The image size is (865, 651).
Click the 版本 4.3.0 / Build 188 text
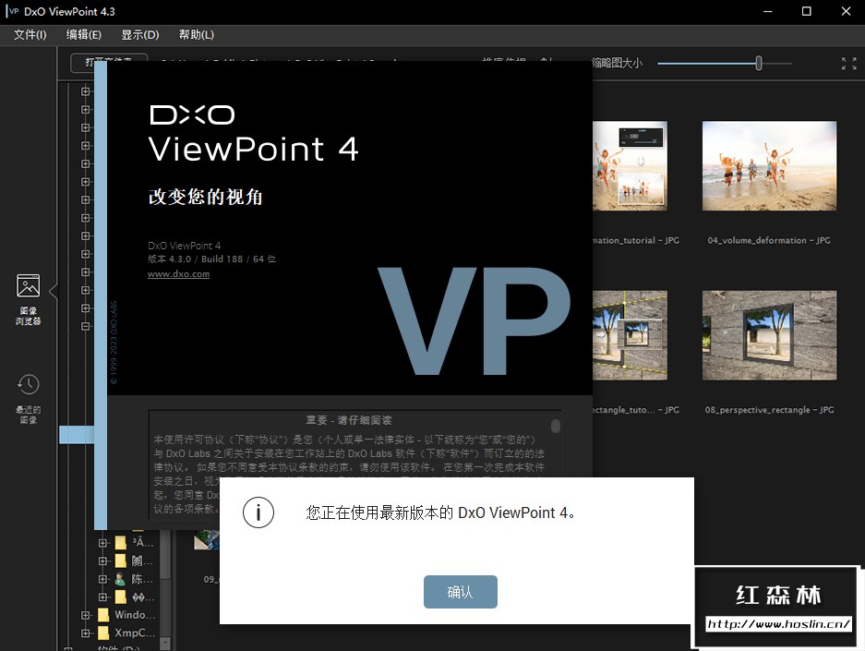pos(211,259)
